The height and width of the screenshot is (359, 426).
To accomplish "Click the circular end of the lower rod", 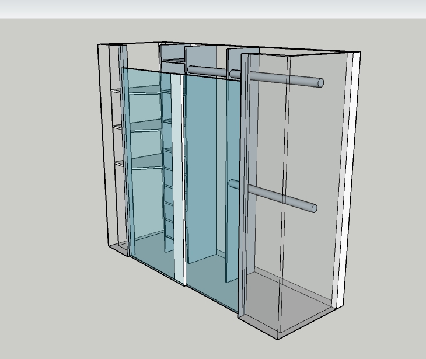I will 314,208.
